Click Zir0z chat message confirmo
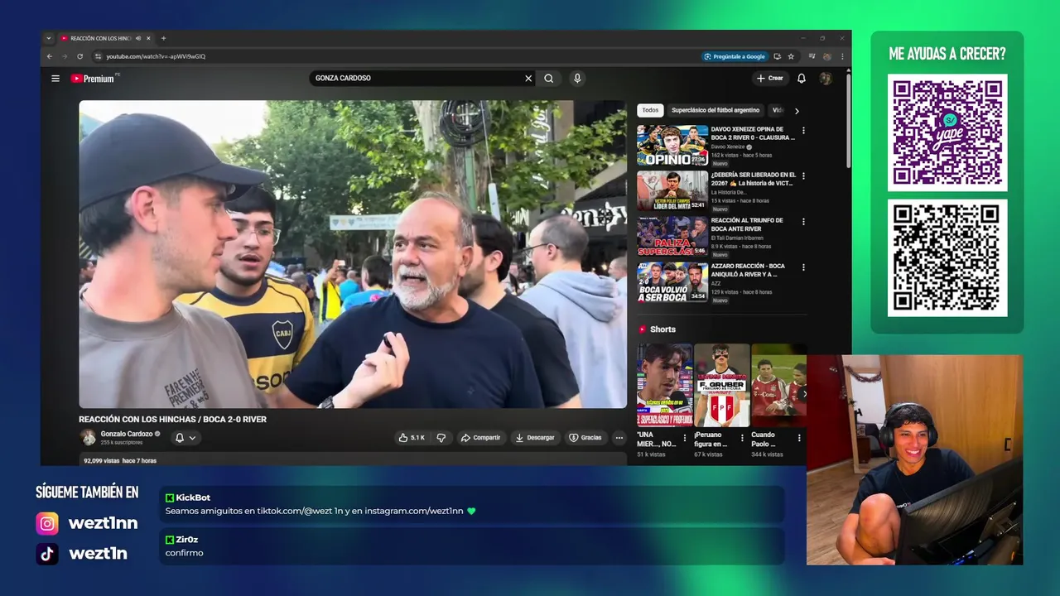The width and height of the screenshot is (1060, 596). pyautogui.click(x=472, y=546)
